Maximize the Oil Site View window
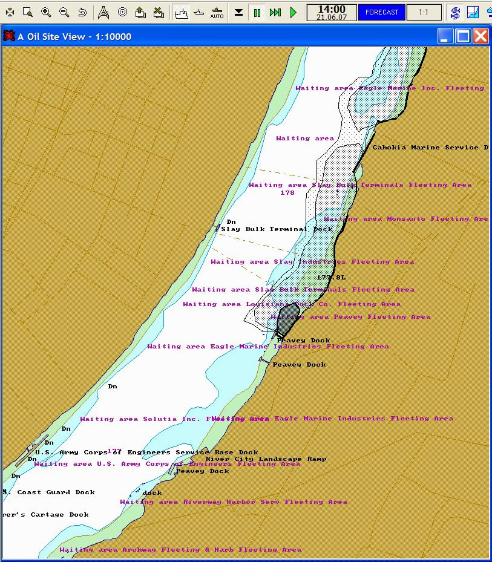492x562 pixels. (x=463, y=36)
